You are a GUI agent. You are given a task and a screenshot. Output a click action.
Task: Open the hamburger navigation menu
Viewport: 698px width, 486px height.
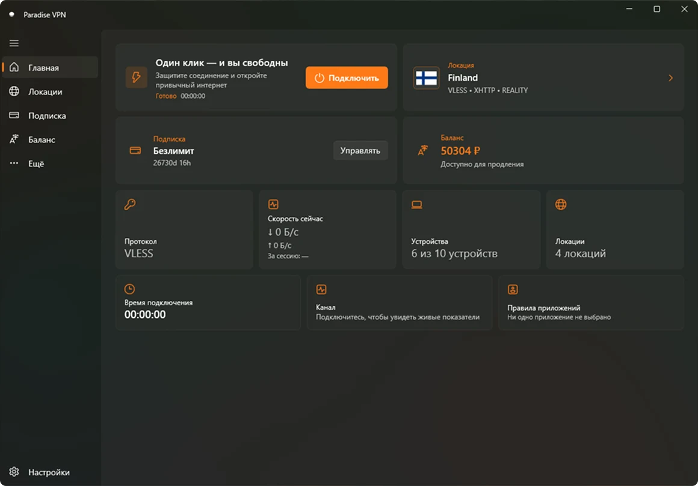(14, 43)
